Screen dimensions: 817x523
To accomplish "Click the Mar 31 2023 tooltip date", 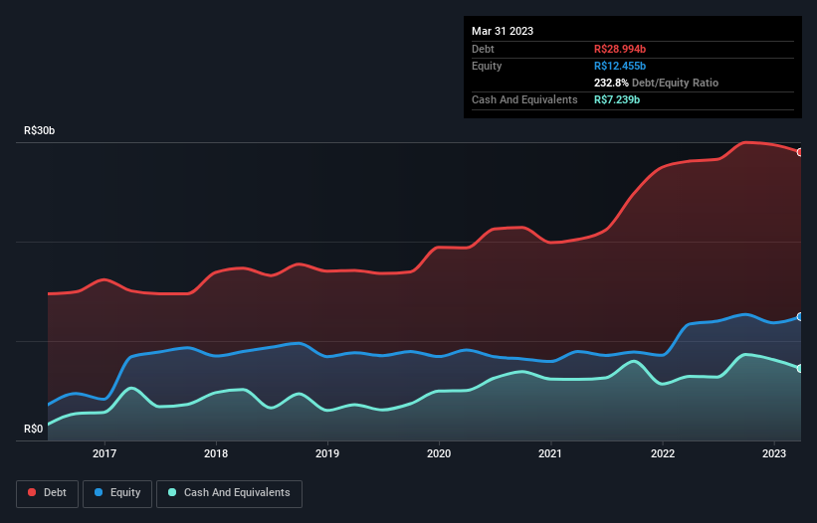I will (x=503, y=31).
